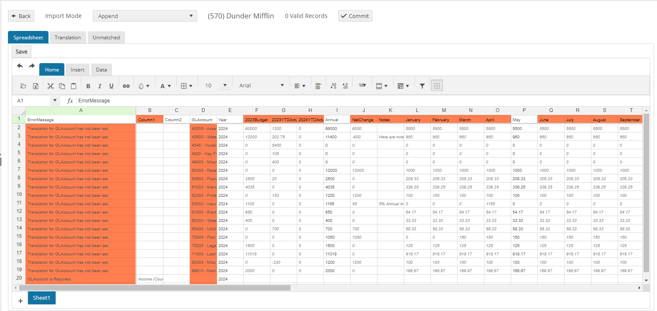
Task: Click the '2023Budget' header cell
Action: (x=257, y=120)
